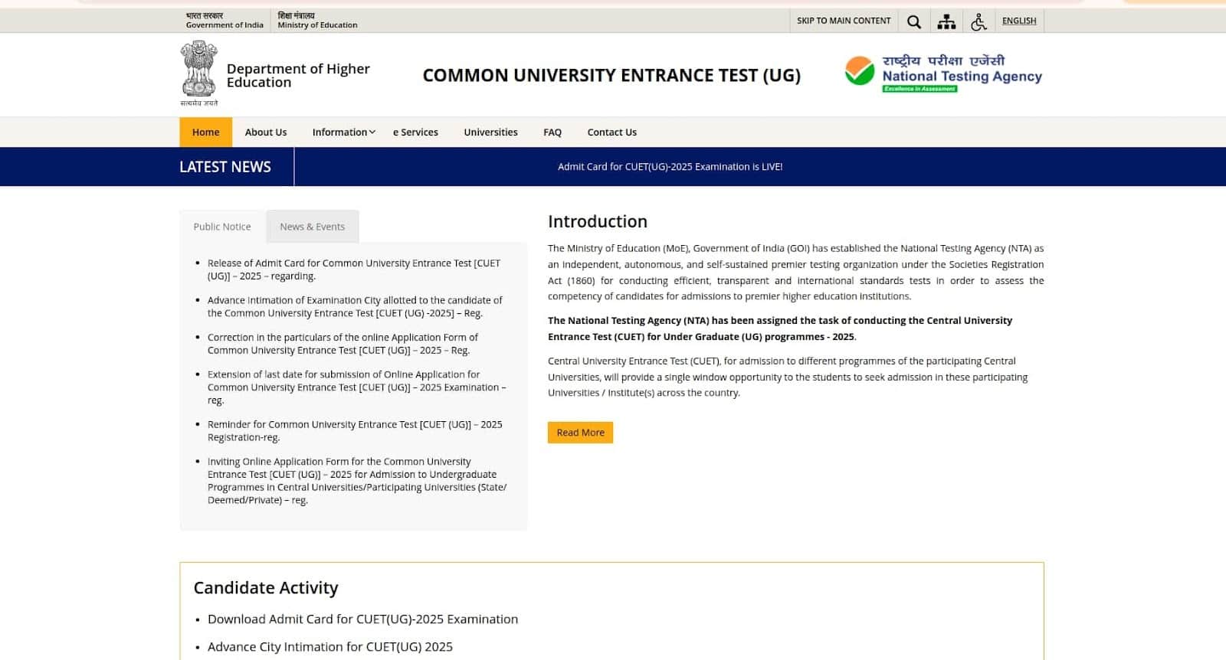Viewport: 1226px width, 660px height.
Task: Open the e Services menu
Action: [x=415, y=132]
